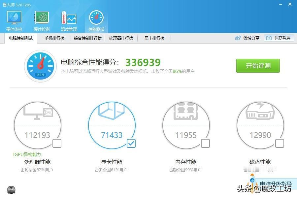The width and height of the screenshot is (297, 198).
Task: Click the 击败全国99%用户 text
Action: (185, 170)
